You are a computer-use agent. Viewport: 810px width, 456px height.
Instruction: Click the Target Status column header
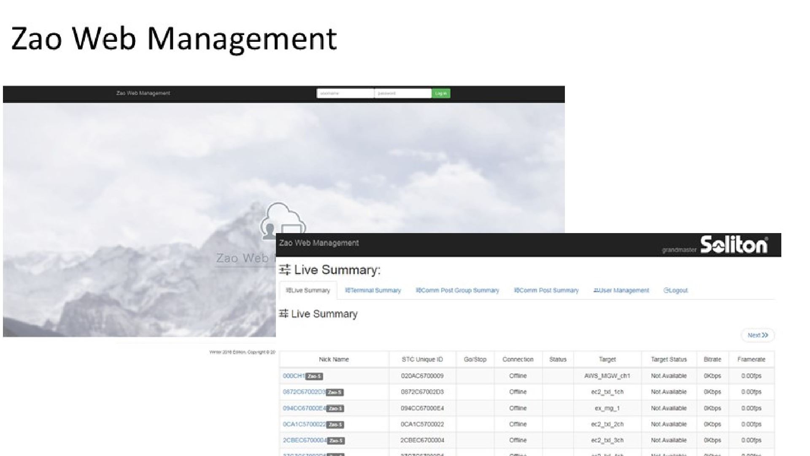click(x=669, y=359)
